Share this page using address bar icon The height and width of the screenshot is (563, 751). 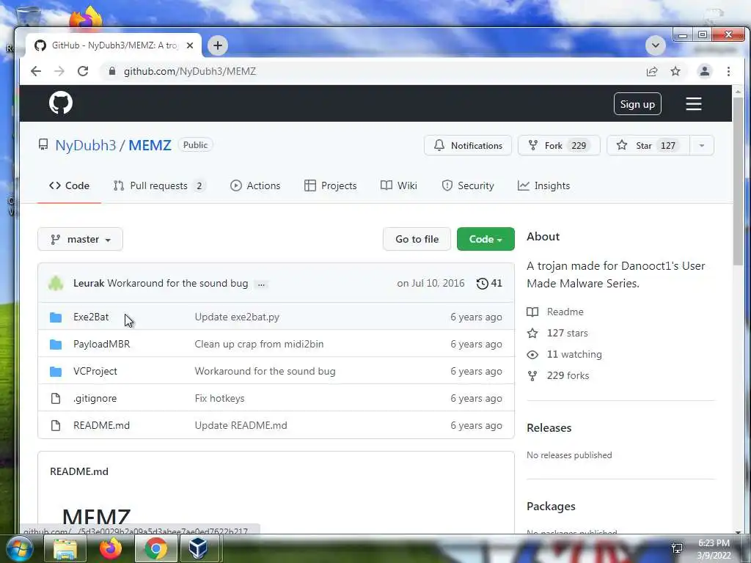click(x=652, y=71)
